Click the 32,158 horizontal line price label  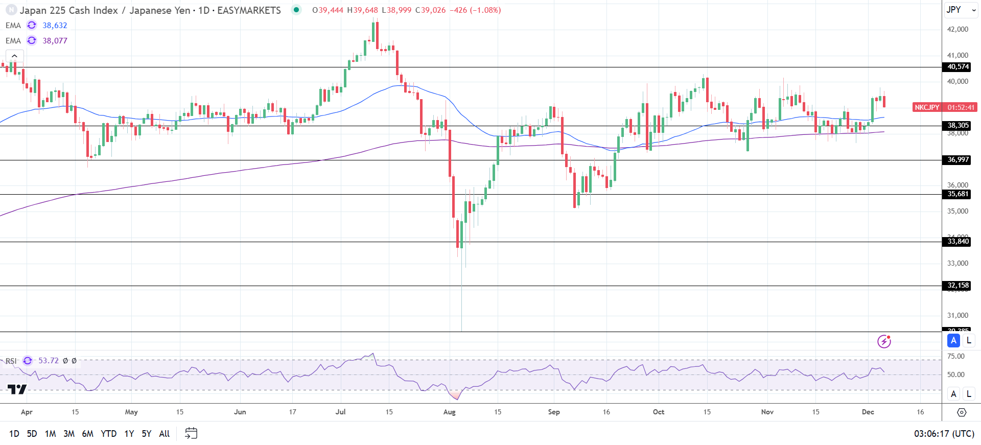click(956, 286)
